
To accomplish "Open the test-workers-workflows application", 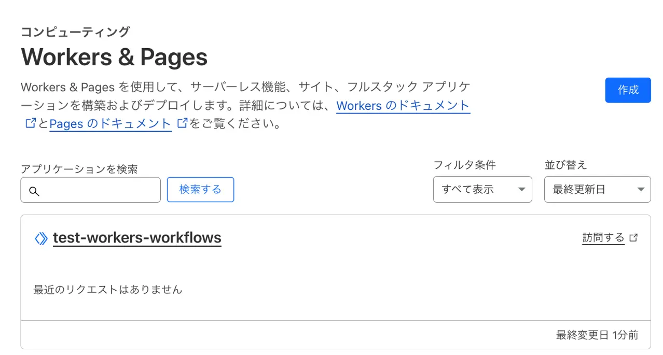I will pyautogui.click(x=137, y=238).
